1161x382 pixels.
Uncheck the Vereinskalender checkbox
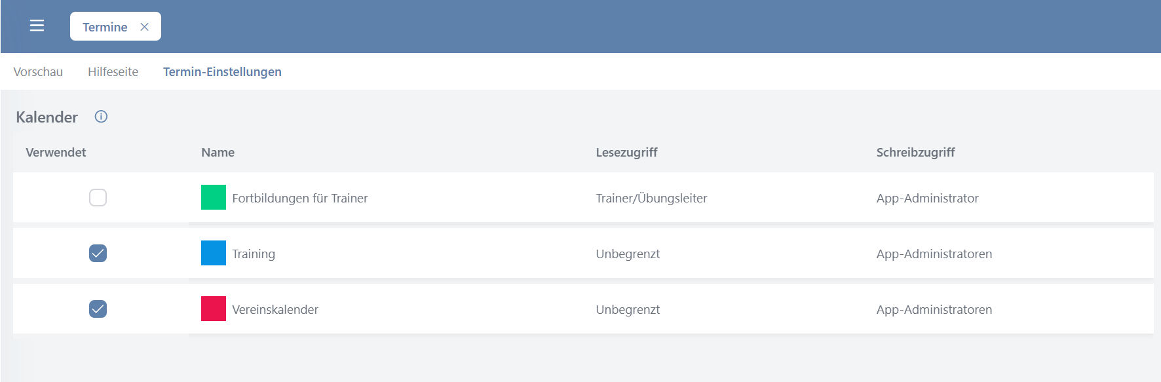98,309
